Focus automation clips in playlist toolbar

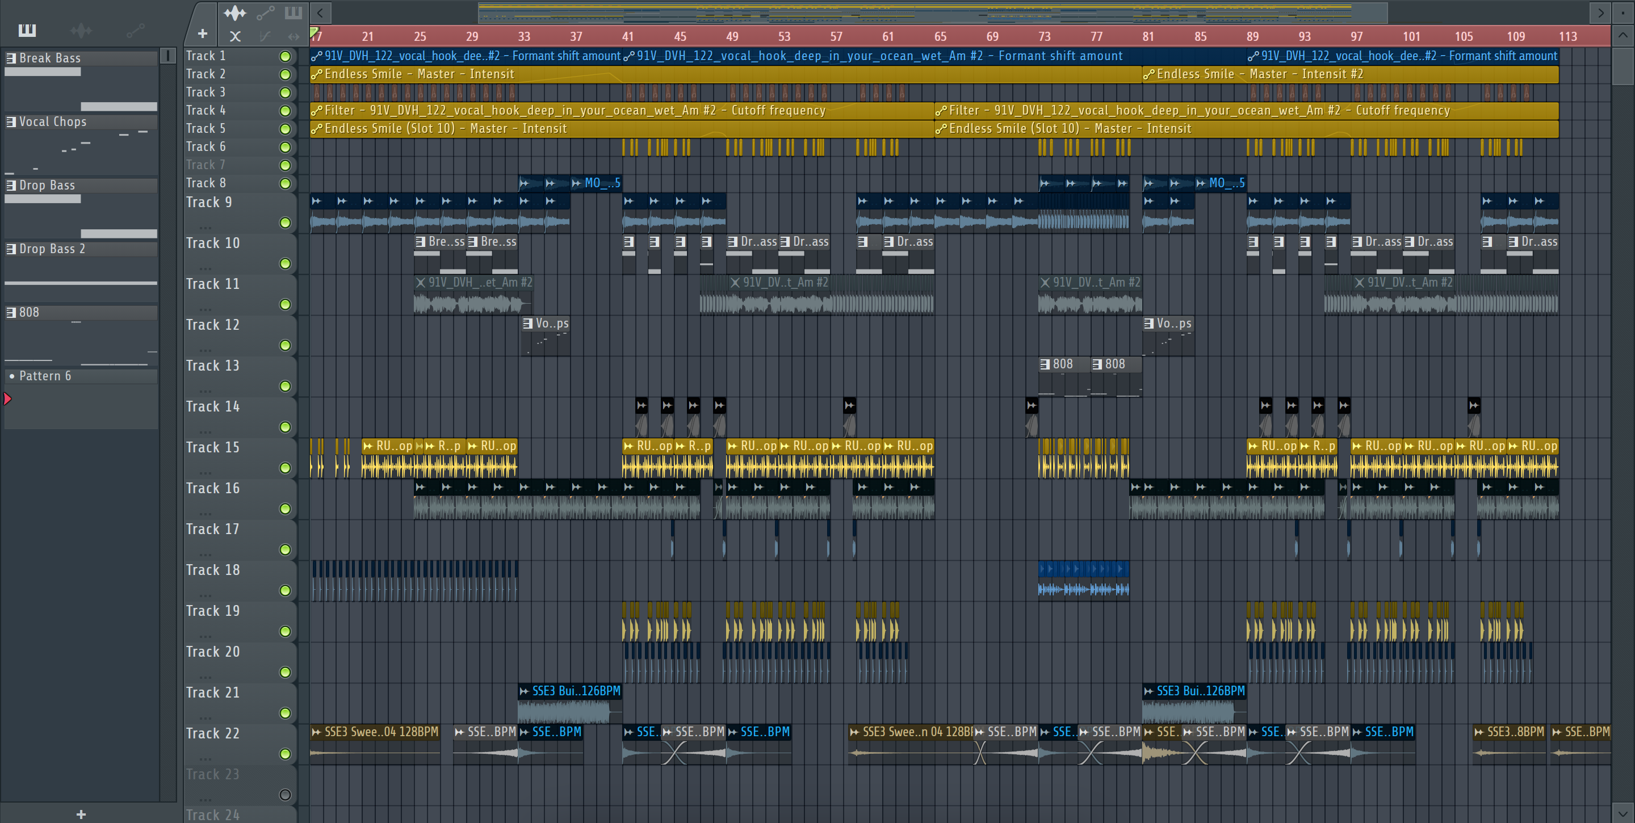[265, 12]
